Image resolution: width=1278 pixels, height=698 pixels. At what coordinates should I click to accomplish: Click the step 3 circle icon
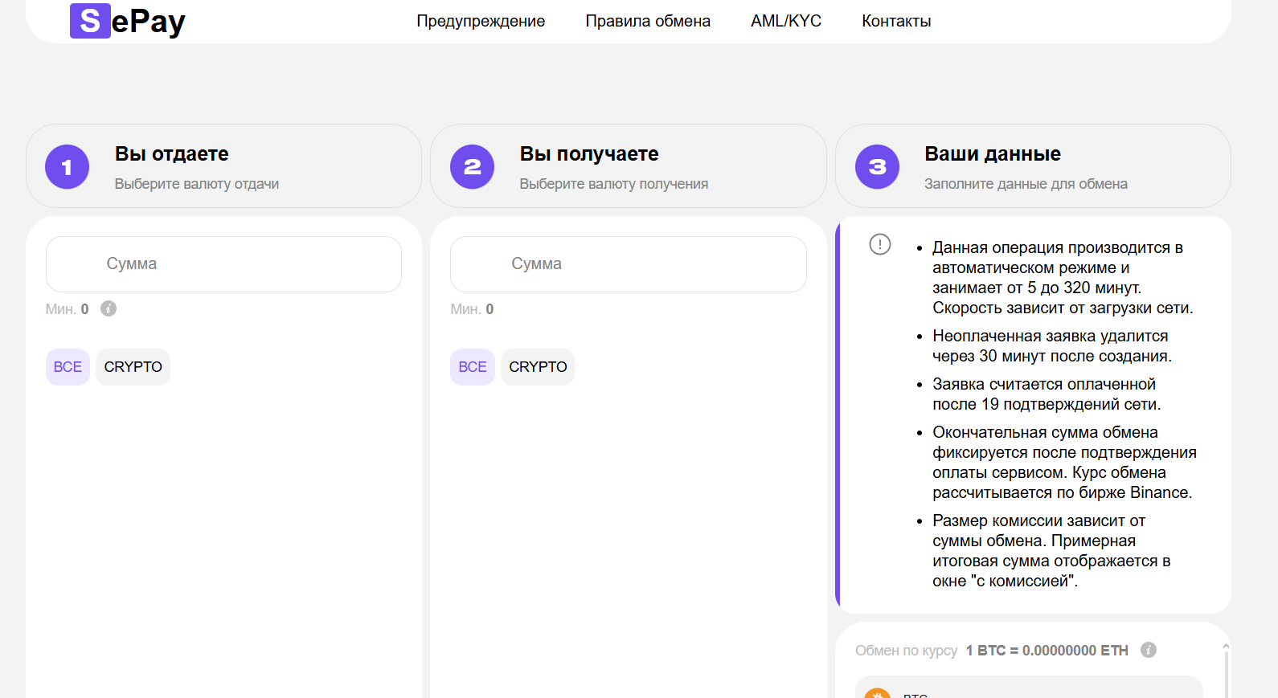[x=877, y=167]
